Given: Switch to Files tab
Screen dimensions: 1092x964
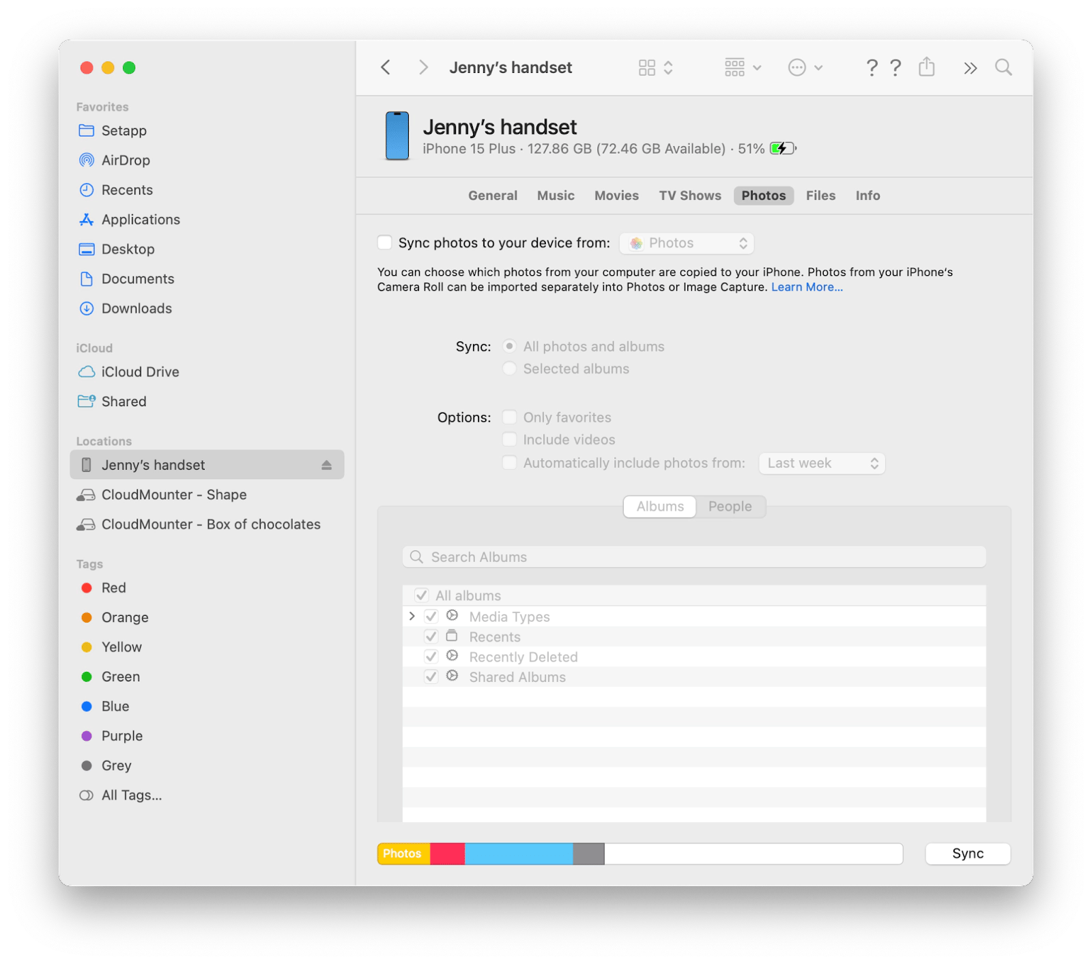Looking at the screenshot, I should [x=820, y=195].
